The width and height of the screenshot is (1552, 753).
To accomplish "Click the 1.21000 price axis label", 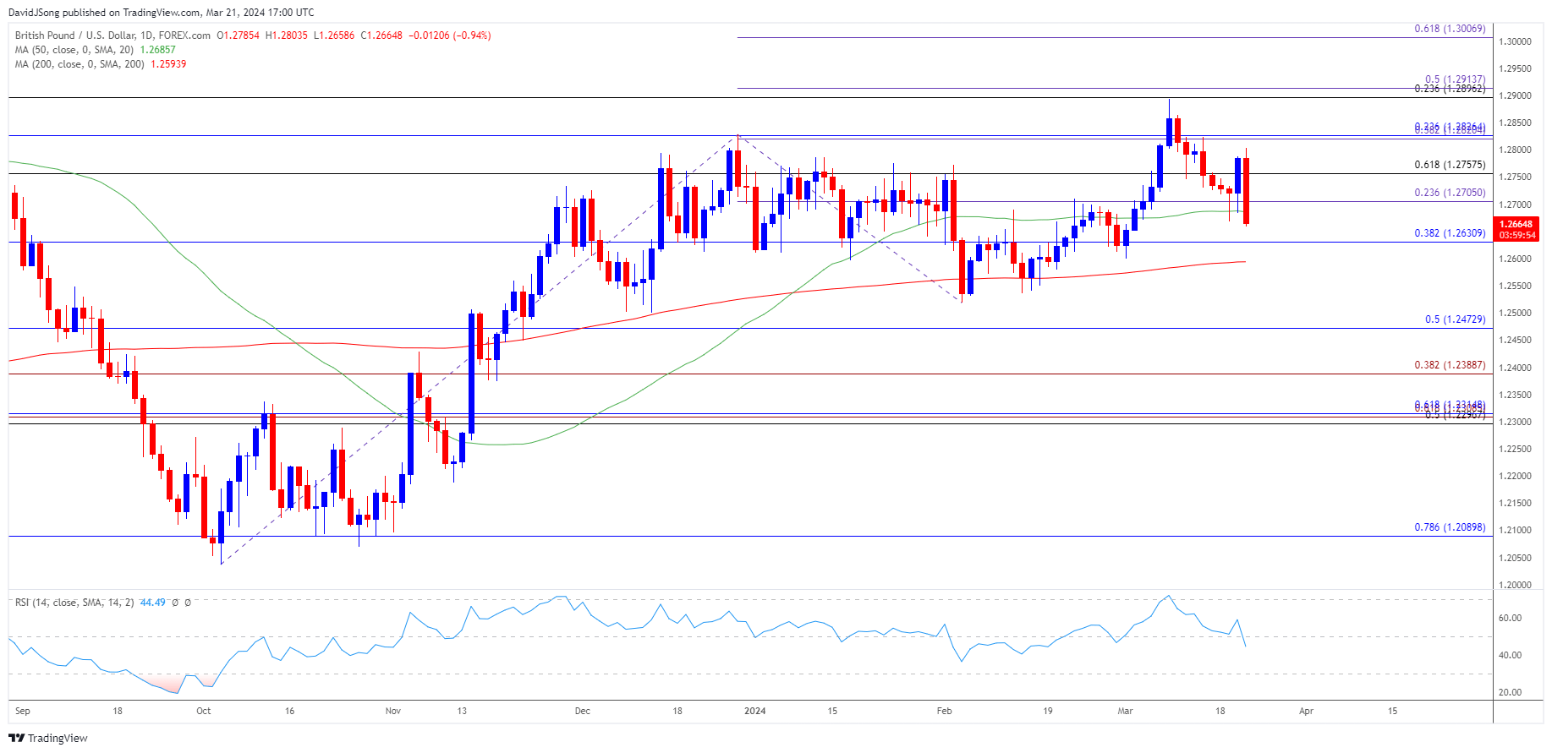I will tap(1516, 530).
